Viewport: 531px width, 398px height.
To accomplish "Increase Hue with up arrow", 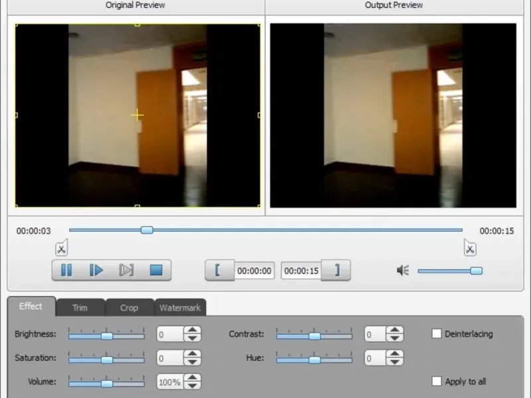I will (394, 354).
